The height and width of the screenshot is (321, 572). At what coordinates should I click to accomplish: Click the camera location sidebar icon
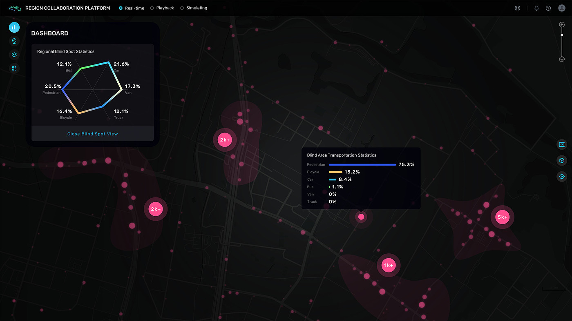pyautogui.click(x=14, y=41)
